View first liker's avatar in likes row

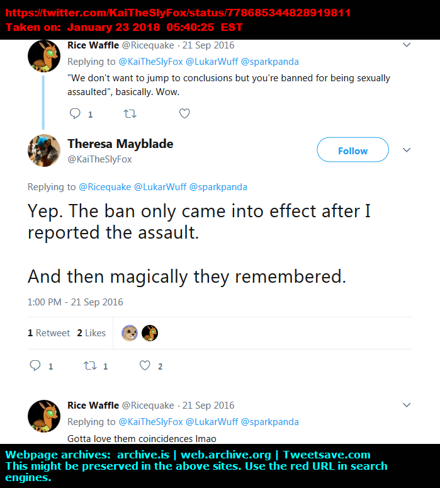[x=130, y=333]
